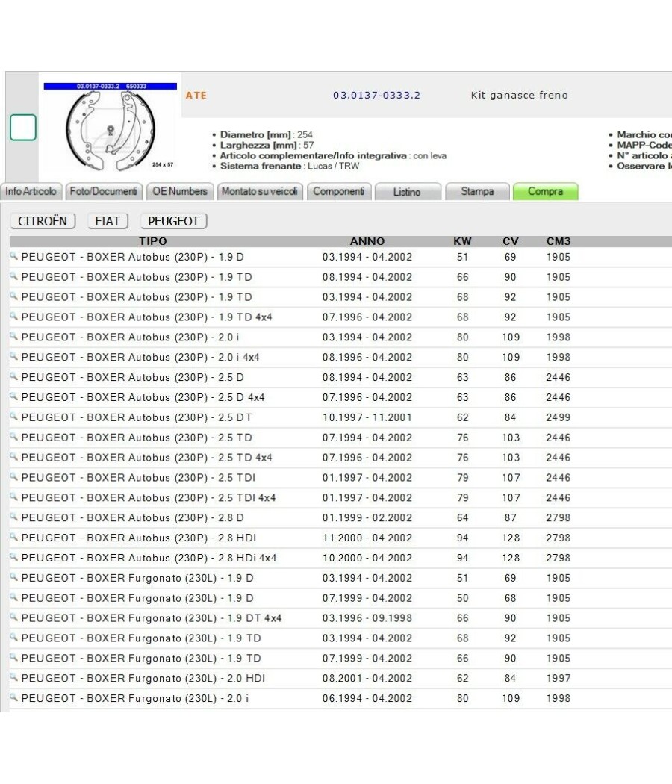672x784 pixels.
Task: Click magnifier for Furgonato 1.9 D 50 kW
Action: [13, 597]
